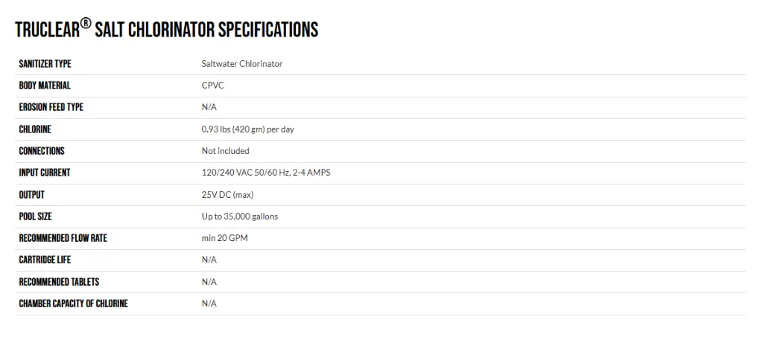Click the CPVC value

coord(212,86)
